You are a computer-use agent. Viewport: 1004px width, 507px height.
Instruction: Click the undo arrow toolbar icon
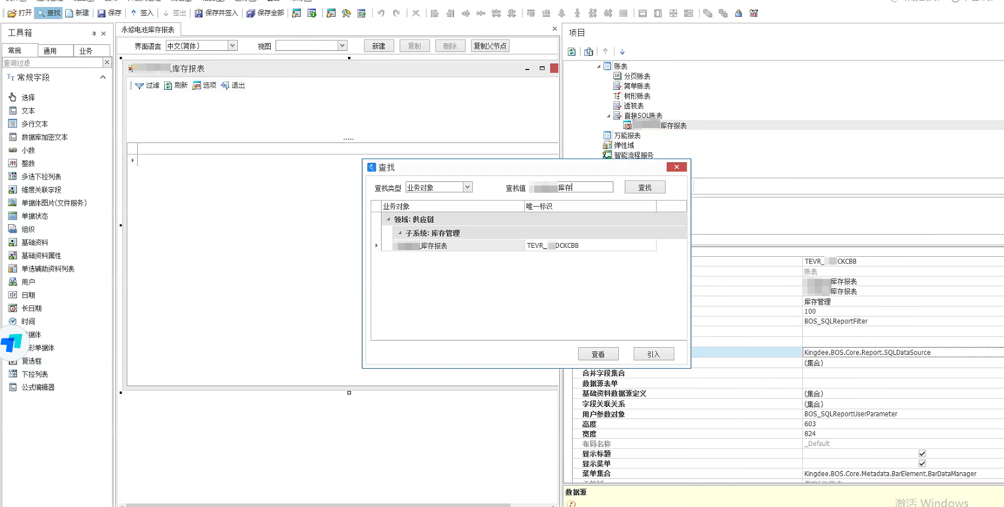[381, 13]
